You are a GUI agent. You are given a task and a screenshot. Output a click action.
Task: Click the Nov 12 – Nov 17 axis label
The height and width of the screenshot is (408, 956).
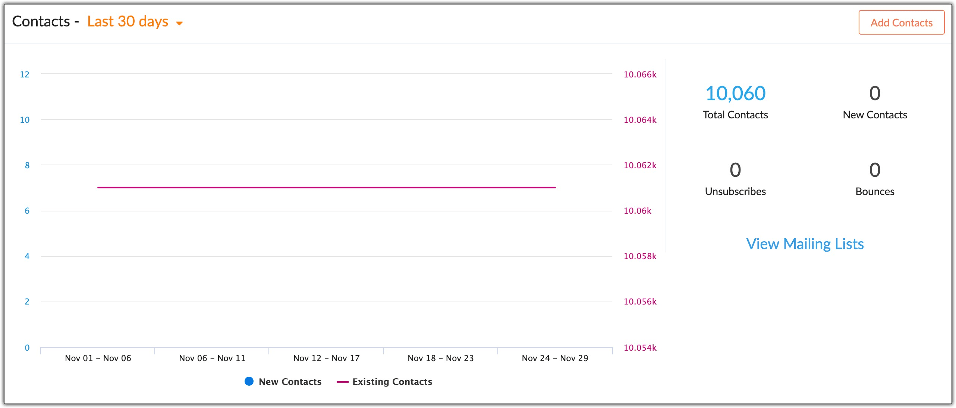[327, 358]
